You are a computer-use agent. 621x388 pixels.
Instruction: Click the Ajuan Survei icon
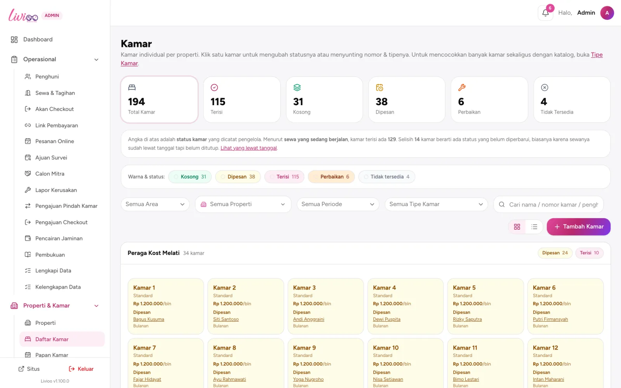(28, 158)
